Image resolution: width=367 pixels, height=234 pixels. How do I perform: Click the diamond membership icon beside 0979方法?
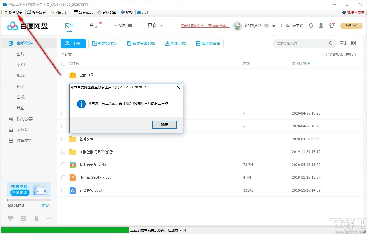click(266, 26)
